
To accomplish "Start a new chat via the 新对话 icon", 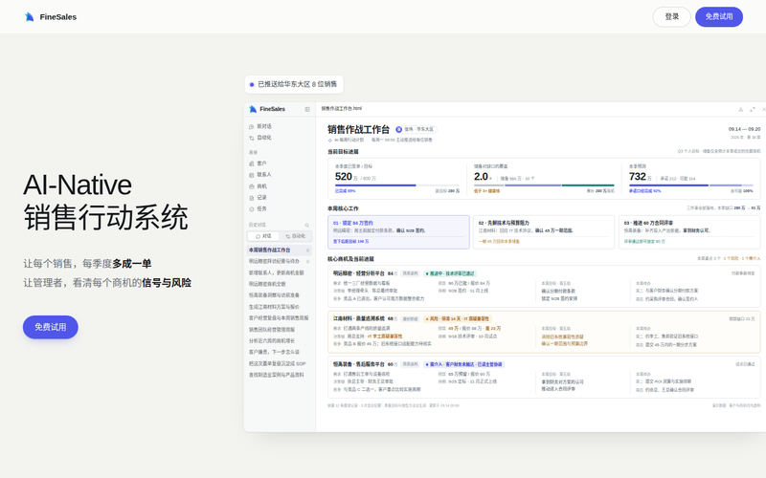I will pos(252,126).
